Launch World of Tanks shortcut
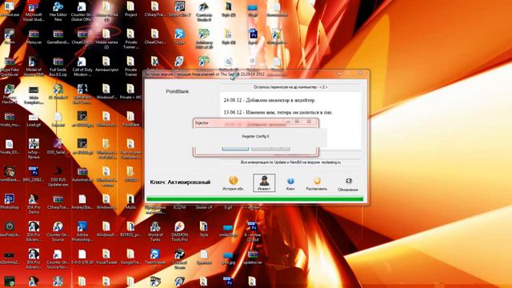This screenshot has height=288, width=512. (x=155, y=231)
